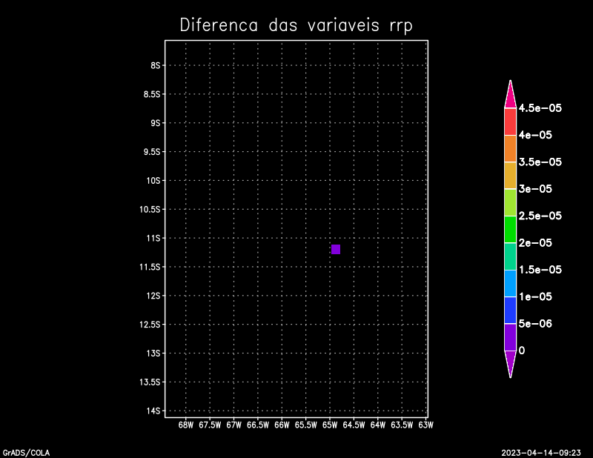
Task: Pick the teal colorbar segment below 2e-05
Action: 510,256
